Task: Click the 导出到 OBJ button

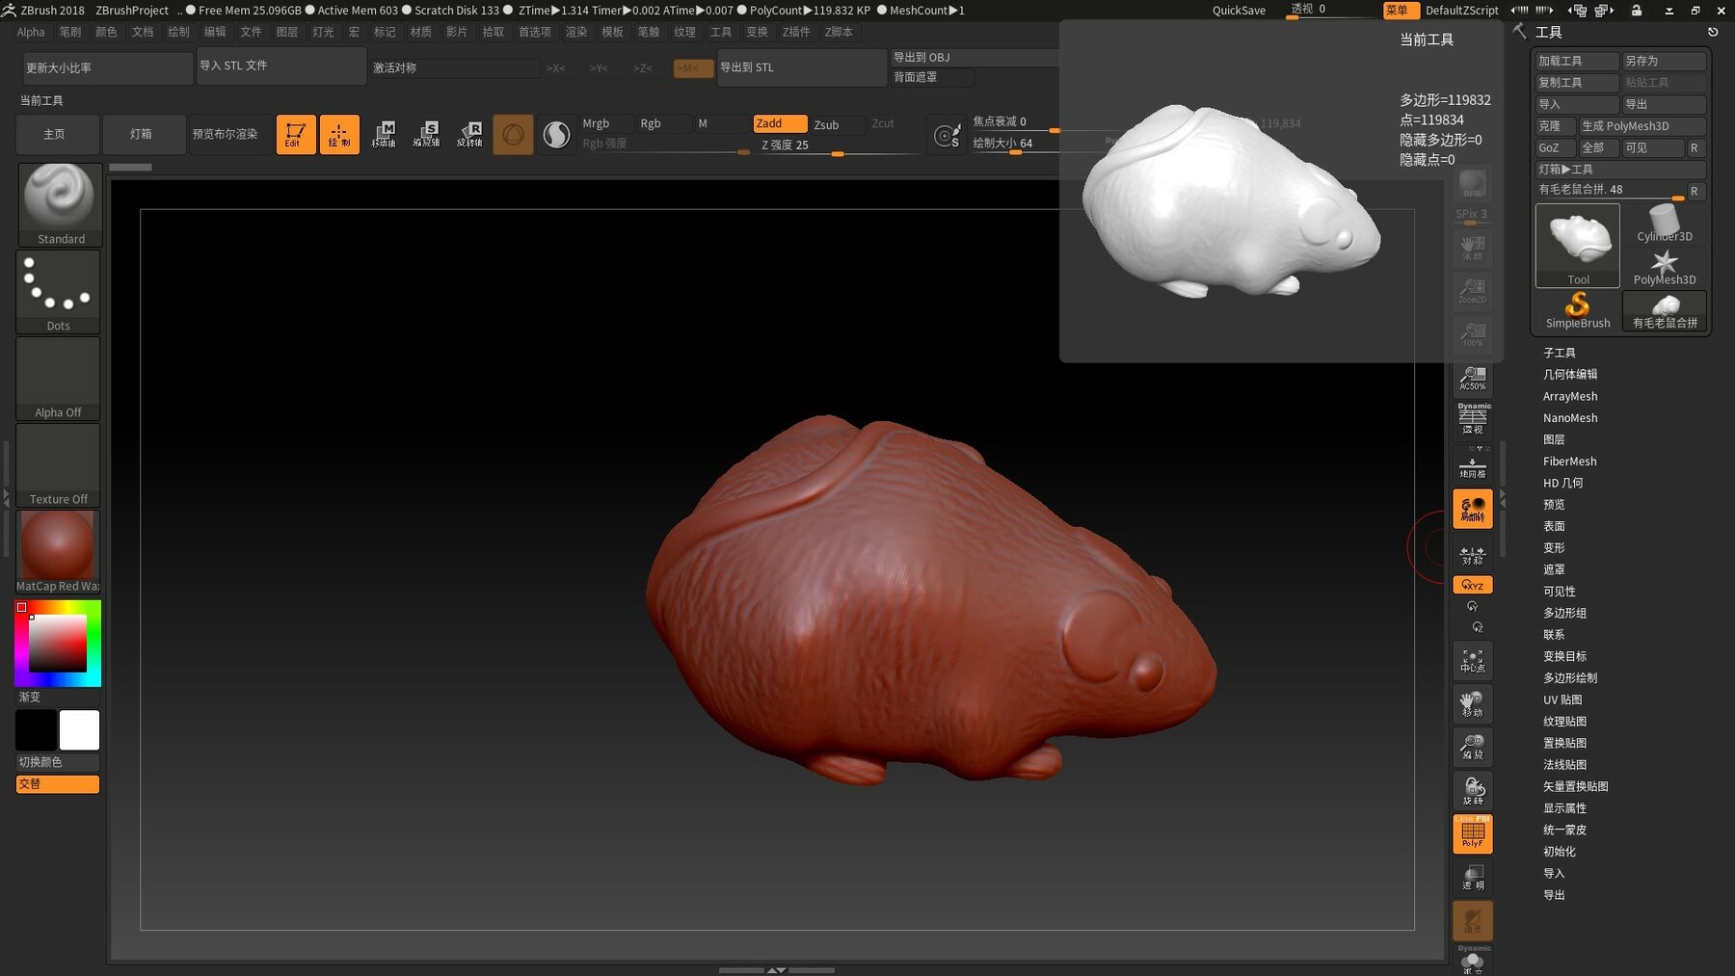Action: pyautogui.click(x=975, y=57)
